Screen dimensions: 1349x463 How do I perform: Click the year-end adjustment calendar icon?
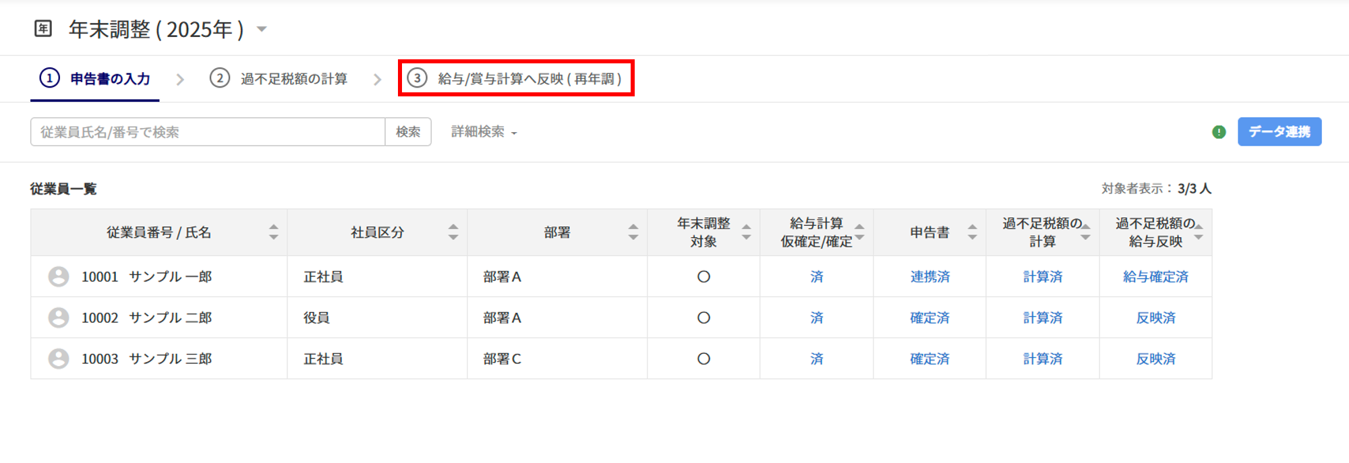(x=43, y=28)
